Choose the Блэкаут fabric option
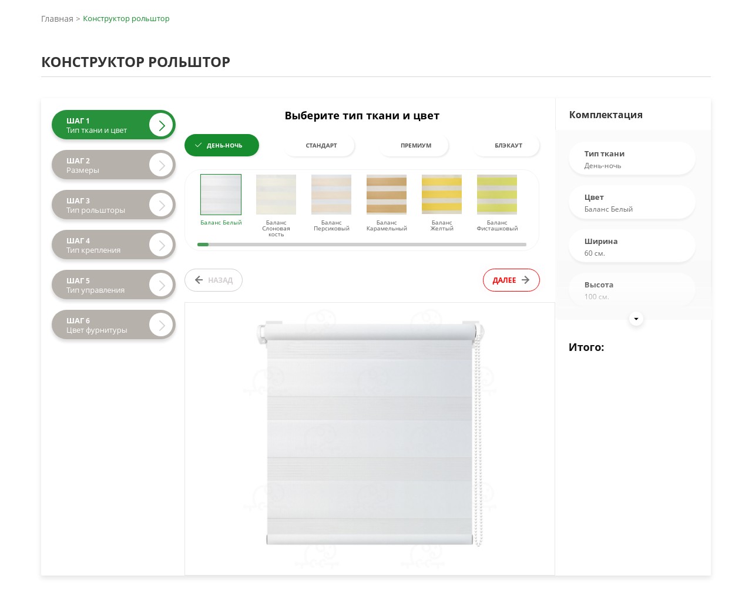This screenshot has height=602, width=752. [508, 145]
